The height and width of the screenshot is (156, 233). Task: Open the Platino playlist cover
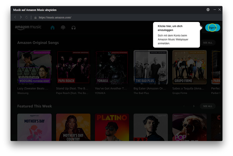[x=112, y=127]
